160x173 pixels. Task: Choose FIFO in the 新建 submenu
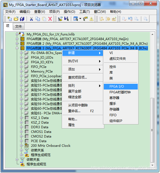coord(121,115)
